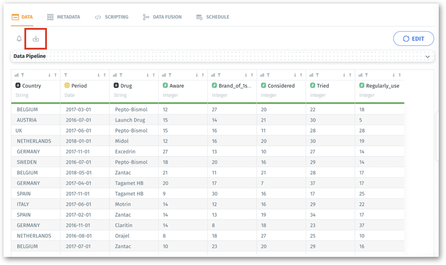This screenshot has height=265, width=446.
Task: Sort Brand_of_1s column ascending
Action: (x=252, y=75)
